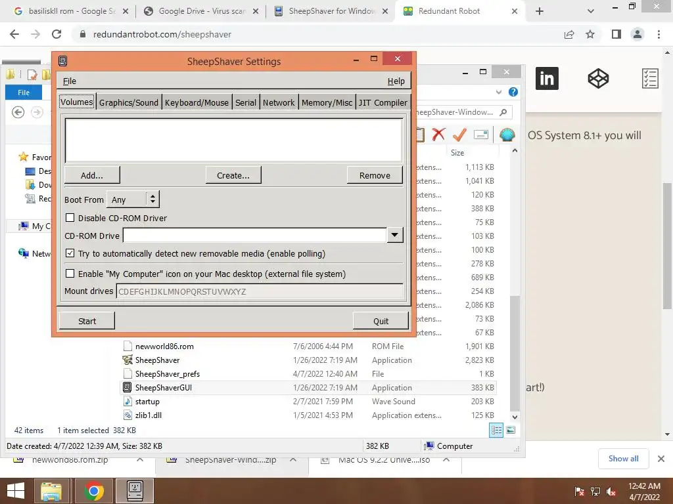Click the SheepShaver Settings title bar icon
This screenshot has height=504, width=673.
pyautogui.click(x=62, y=61)
